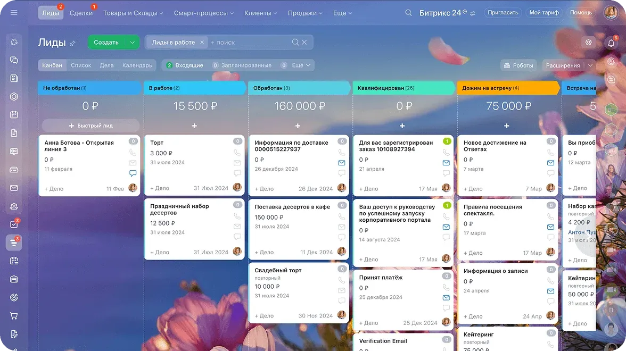Image resolution: width=626 pixels, height=351 pixels.
Task: Switch to the Список view tab
Action: 81,65
